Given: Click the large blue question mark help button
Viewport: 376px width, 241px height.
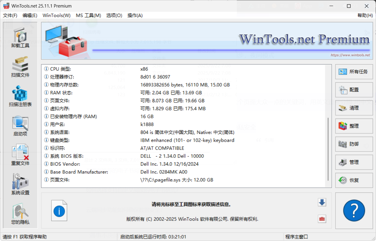Looking at the screenshot, I should click(354, 210).
